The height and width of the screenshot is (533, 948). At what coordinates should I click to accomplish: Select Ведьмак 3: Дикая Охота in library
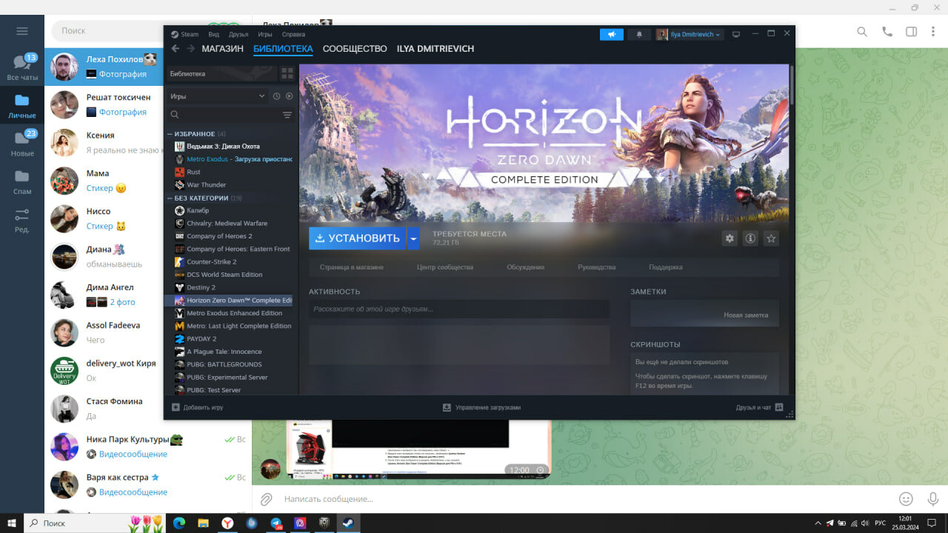[x=228, y=147]
